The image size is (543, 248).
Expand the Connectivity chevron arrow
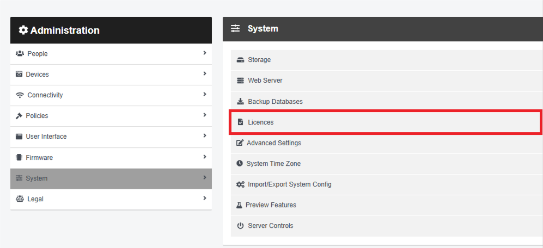click(x=205, y=94)
